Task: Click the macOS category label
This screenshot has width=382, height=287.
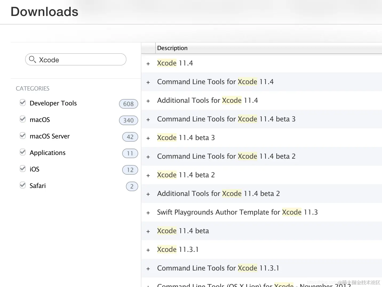Action: [x=40, y=120]
